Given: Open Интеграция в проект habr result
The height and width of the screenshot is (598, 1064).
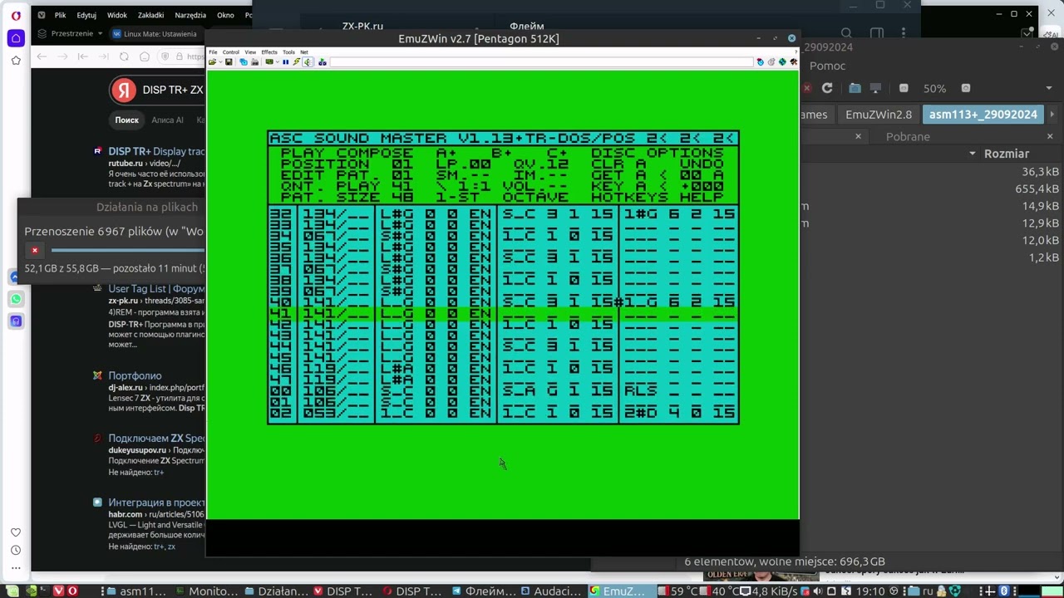Looking at the screenshot, I should click(156, 502).
